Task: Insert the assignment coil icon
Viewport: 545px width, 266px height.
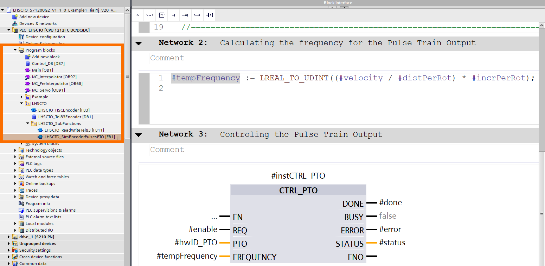Action: (x=210, y=15)
